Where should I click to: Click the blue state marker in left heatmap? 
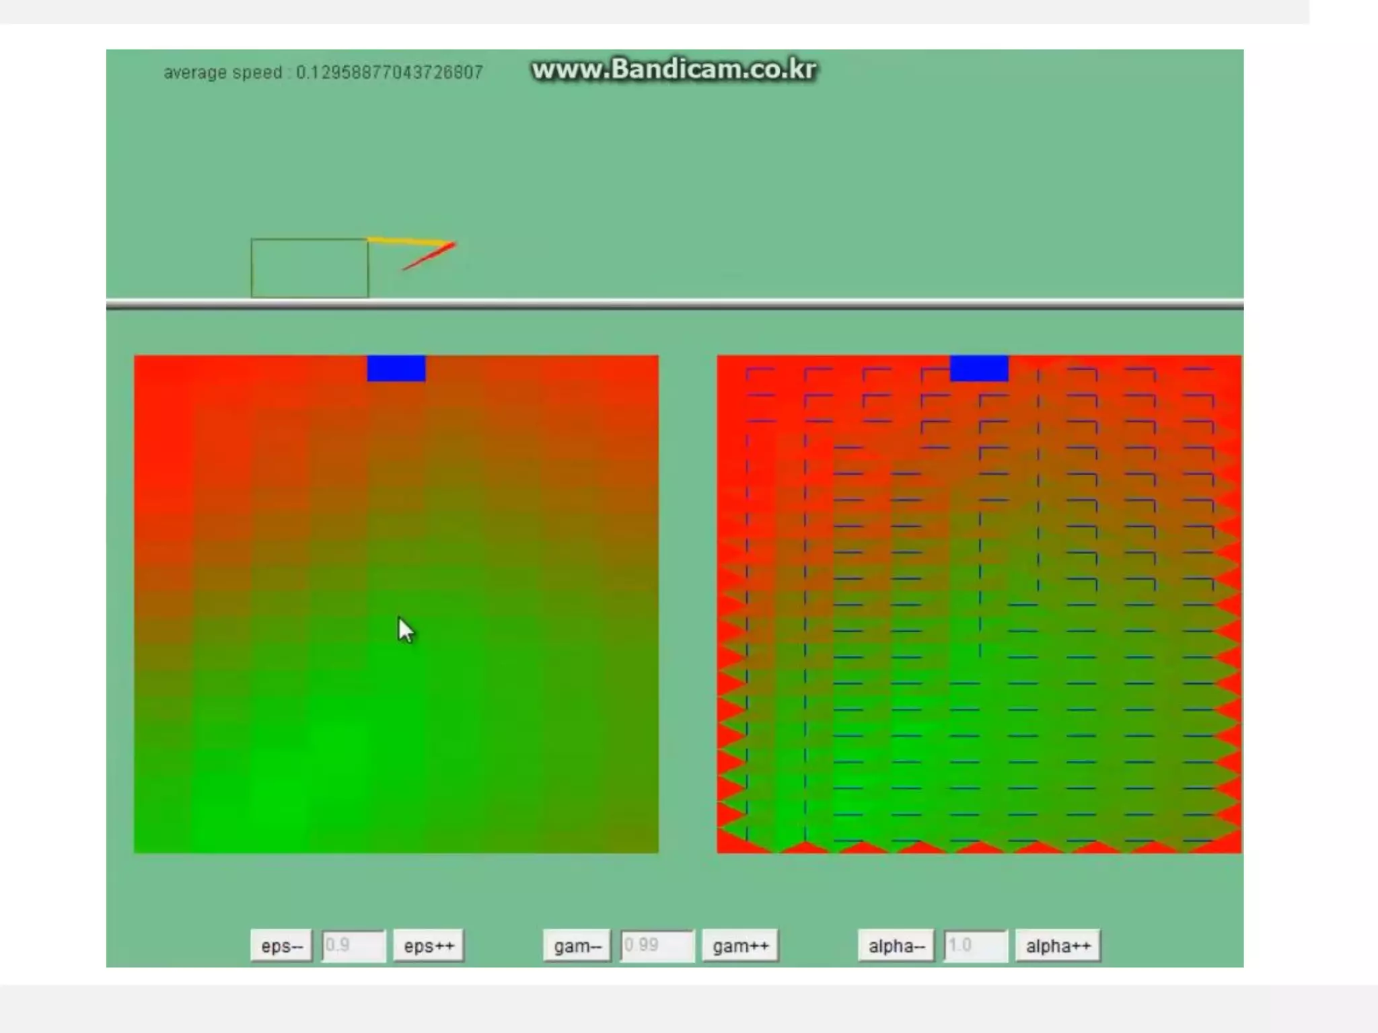[x=396, y=369]
